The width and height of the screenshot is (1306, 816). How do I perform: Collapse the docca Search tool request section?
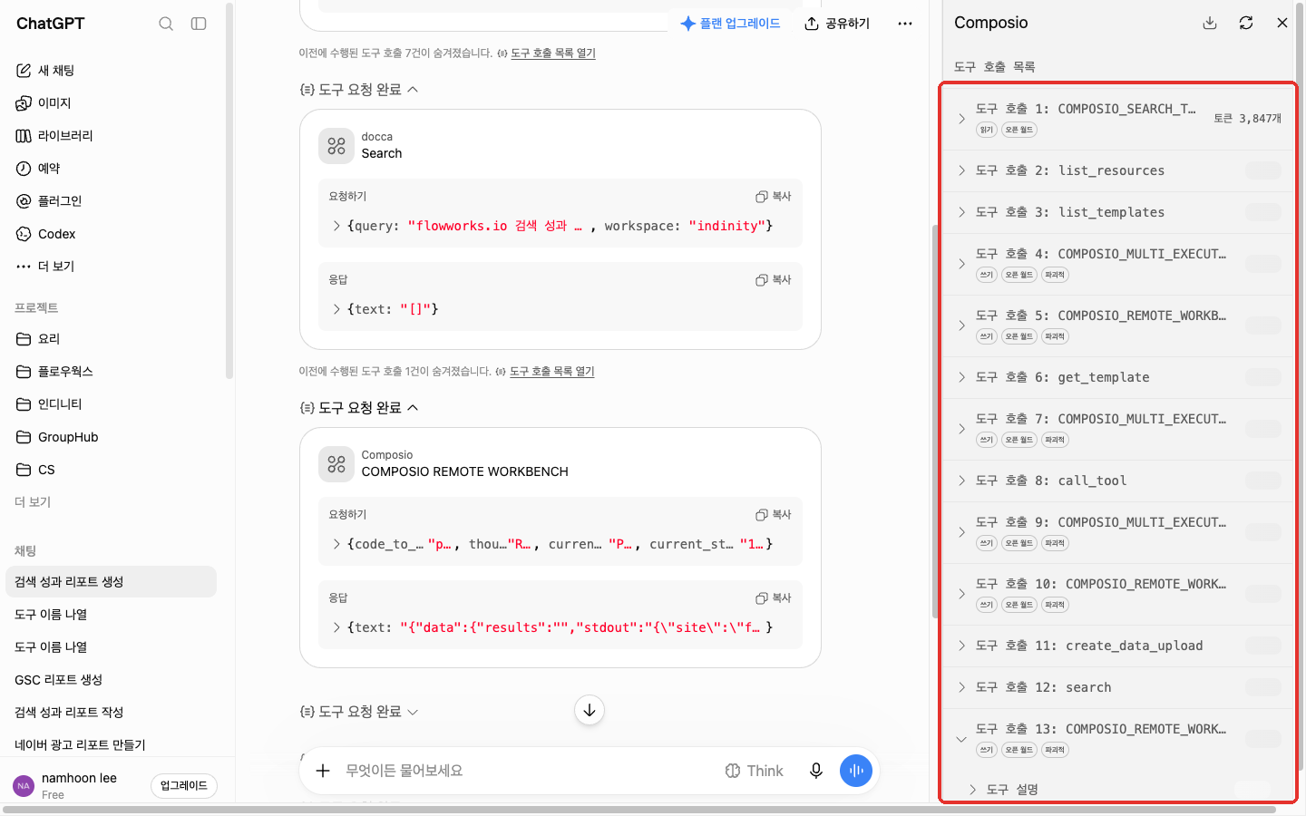click(x=359, y=90)
